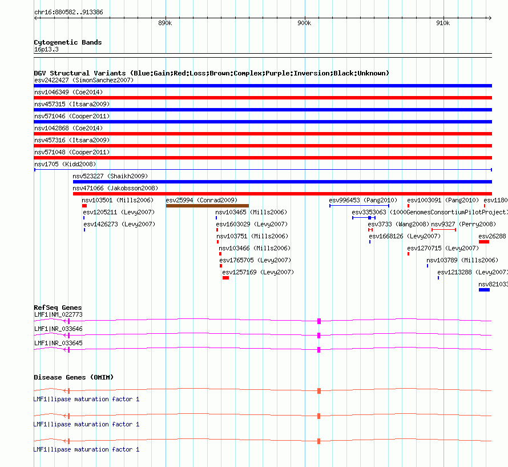Click the nsv457315 (Itsara2009) variant label
The image size is (508, 467).
(x=72, y=104)
